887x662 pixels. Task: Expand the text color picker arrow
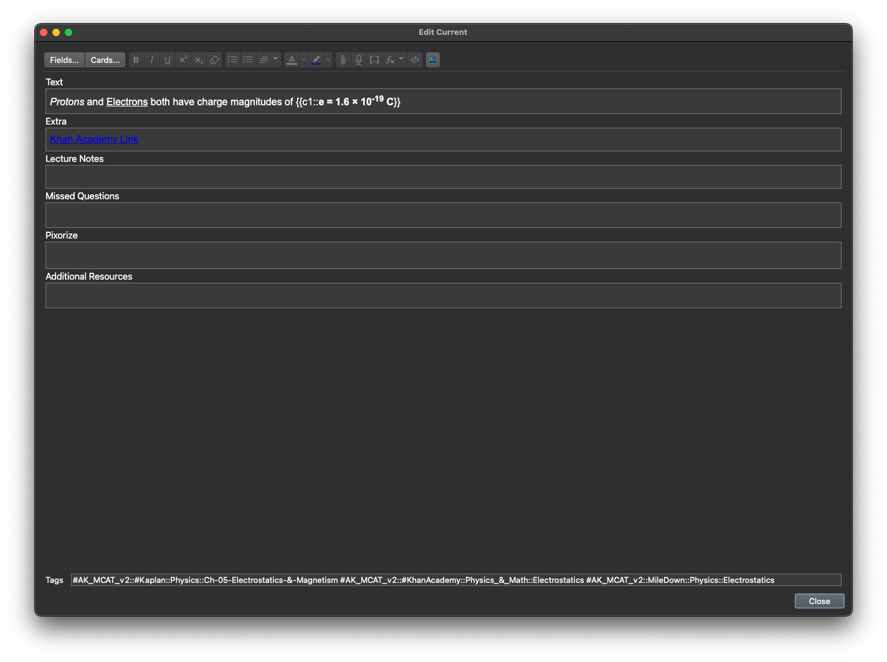pos(304,60)
